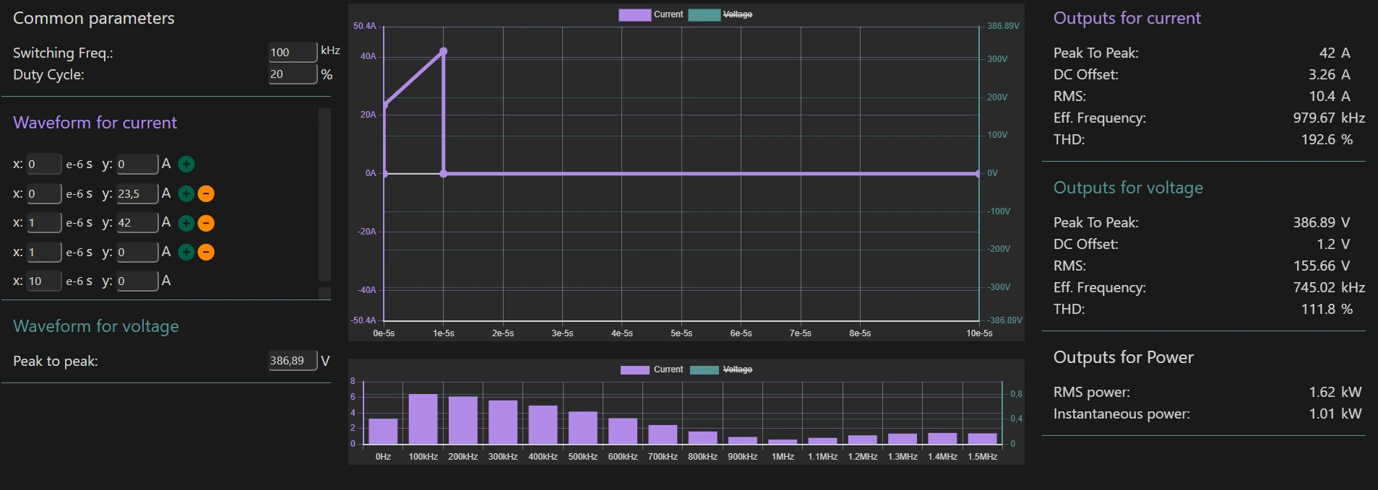
Task: Click the y field containing 23,5
Action: click(x=137, y=194)
